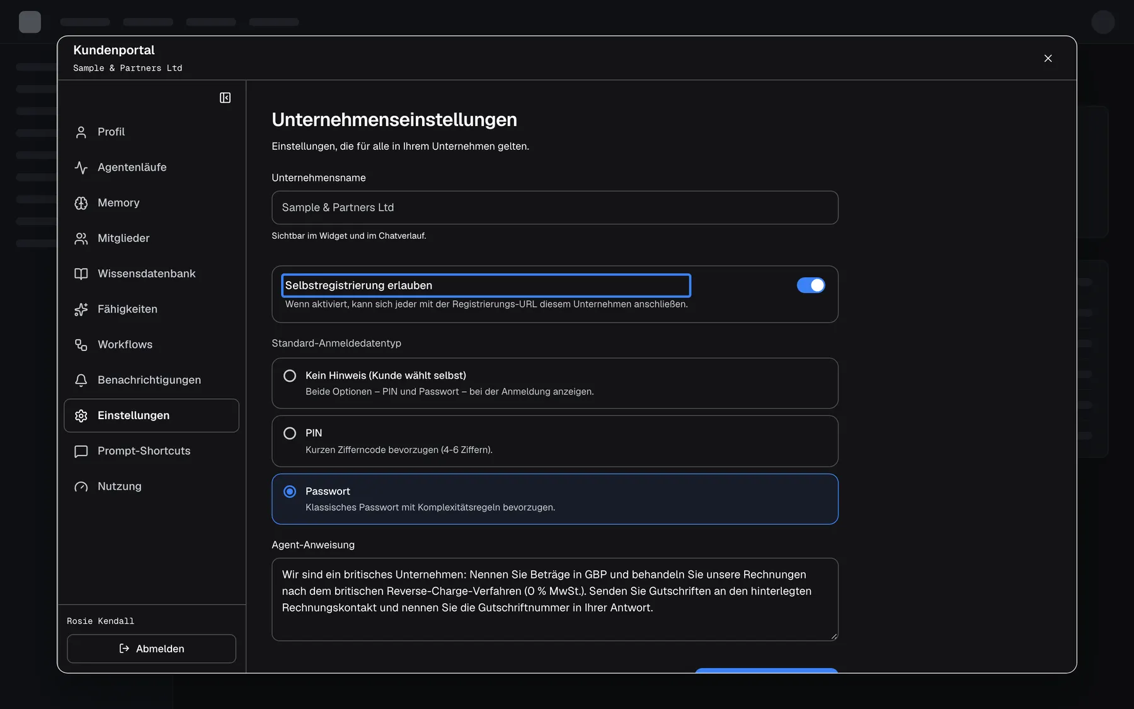Screen dimensions: 1134x709
Task: Open Benachrichtigungen section
Action: pyautogui.click(x=151, y=380)
